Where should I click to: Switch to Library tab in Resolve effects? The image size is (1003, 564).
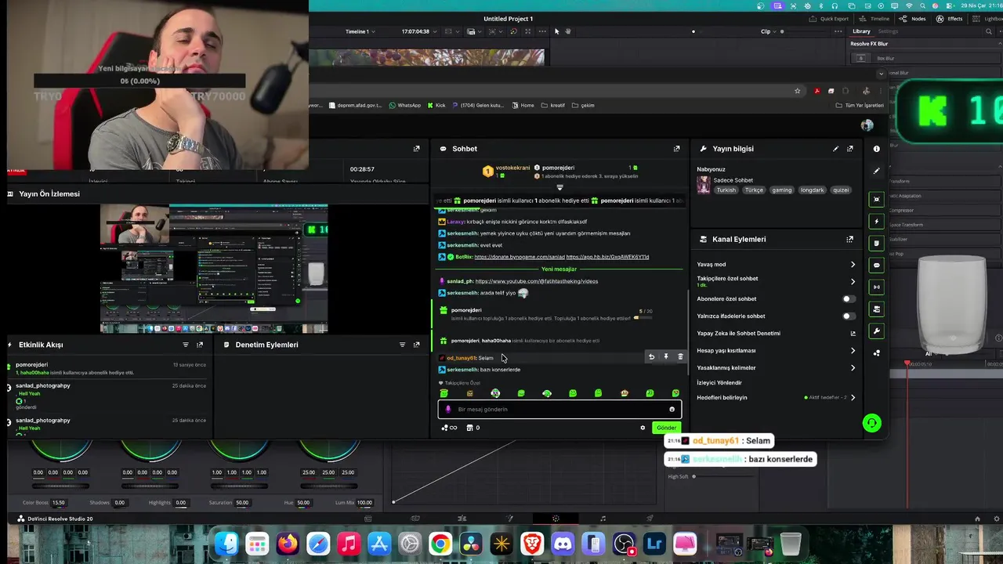click(861, 31)
